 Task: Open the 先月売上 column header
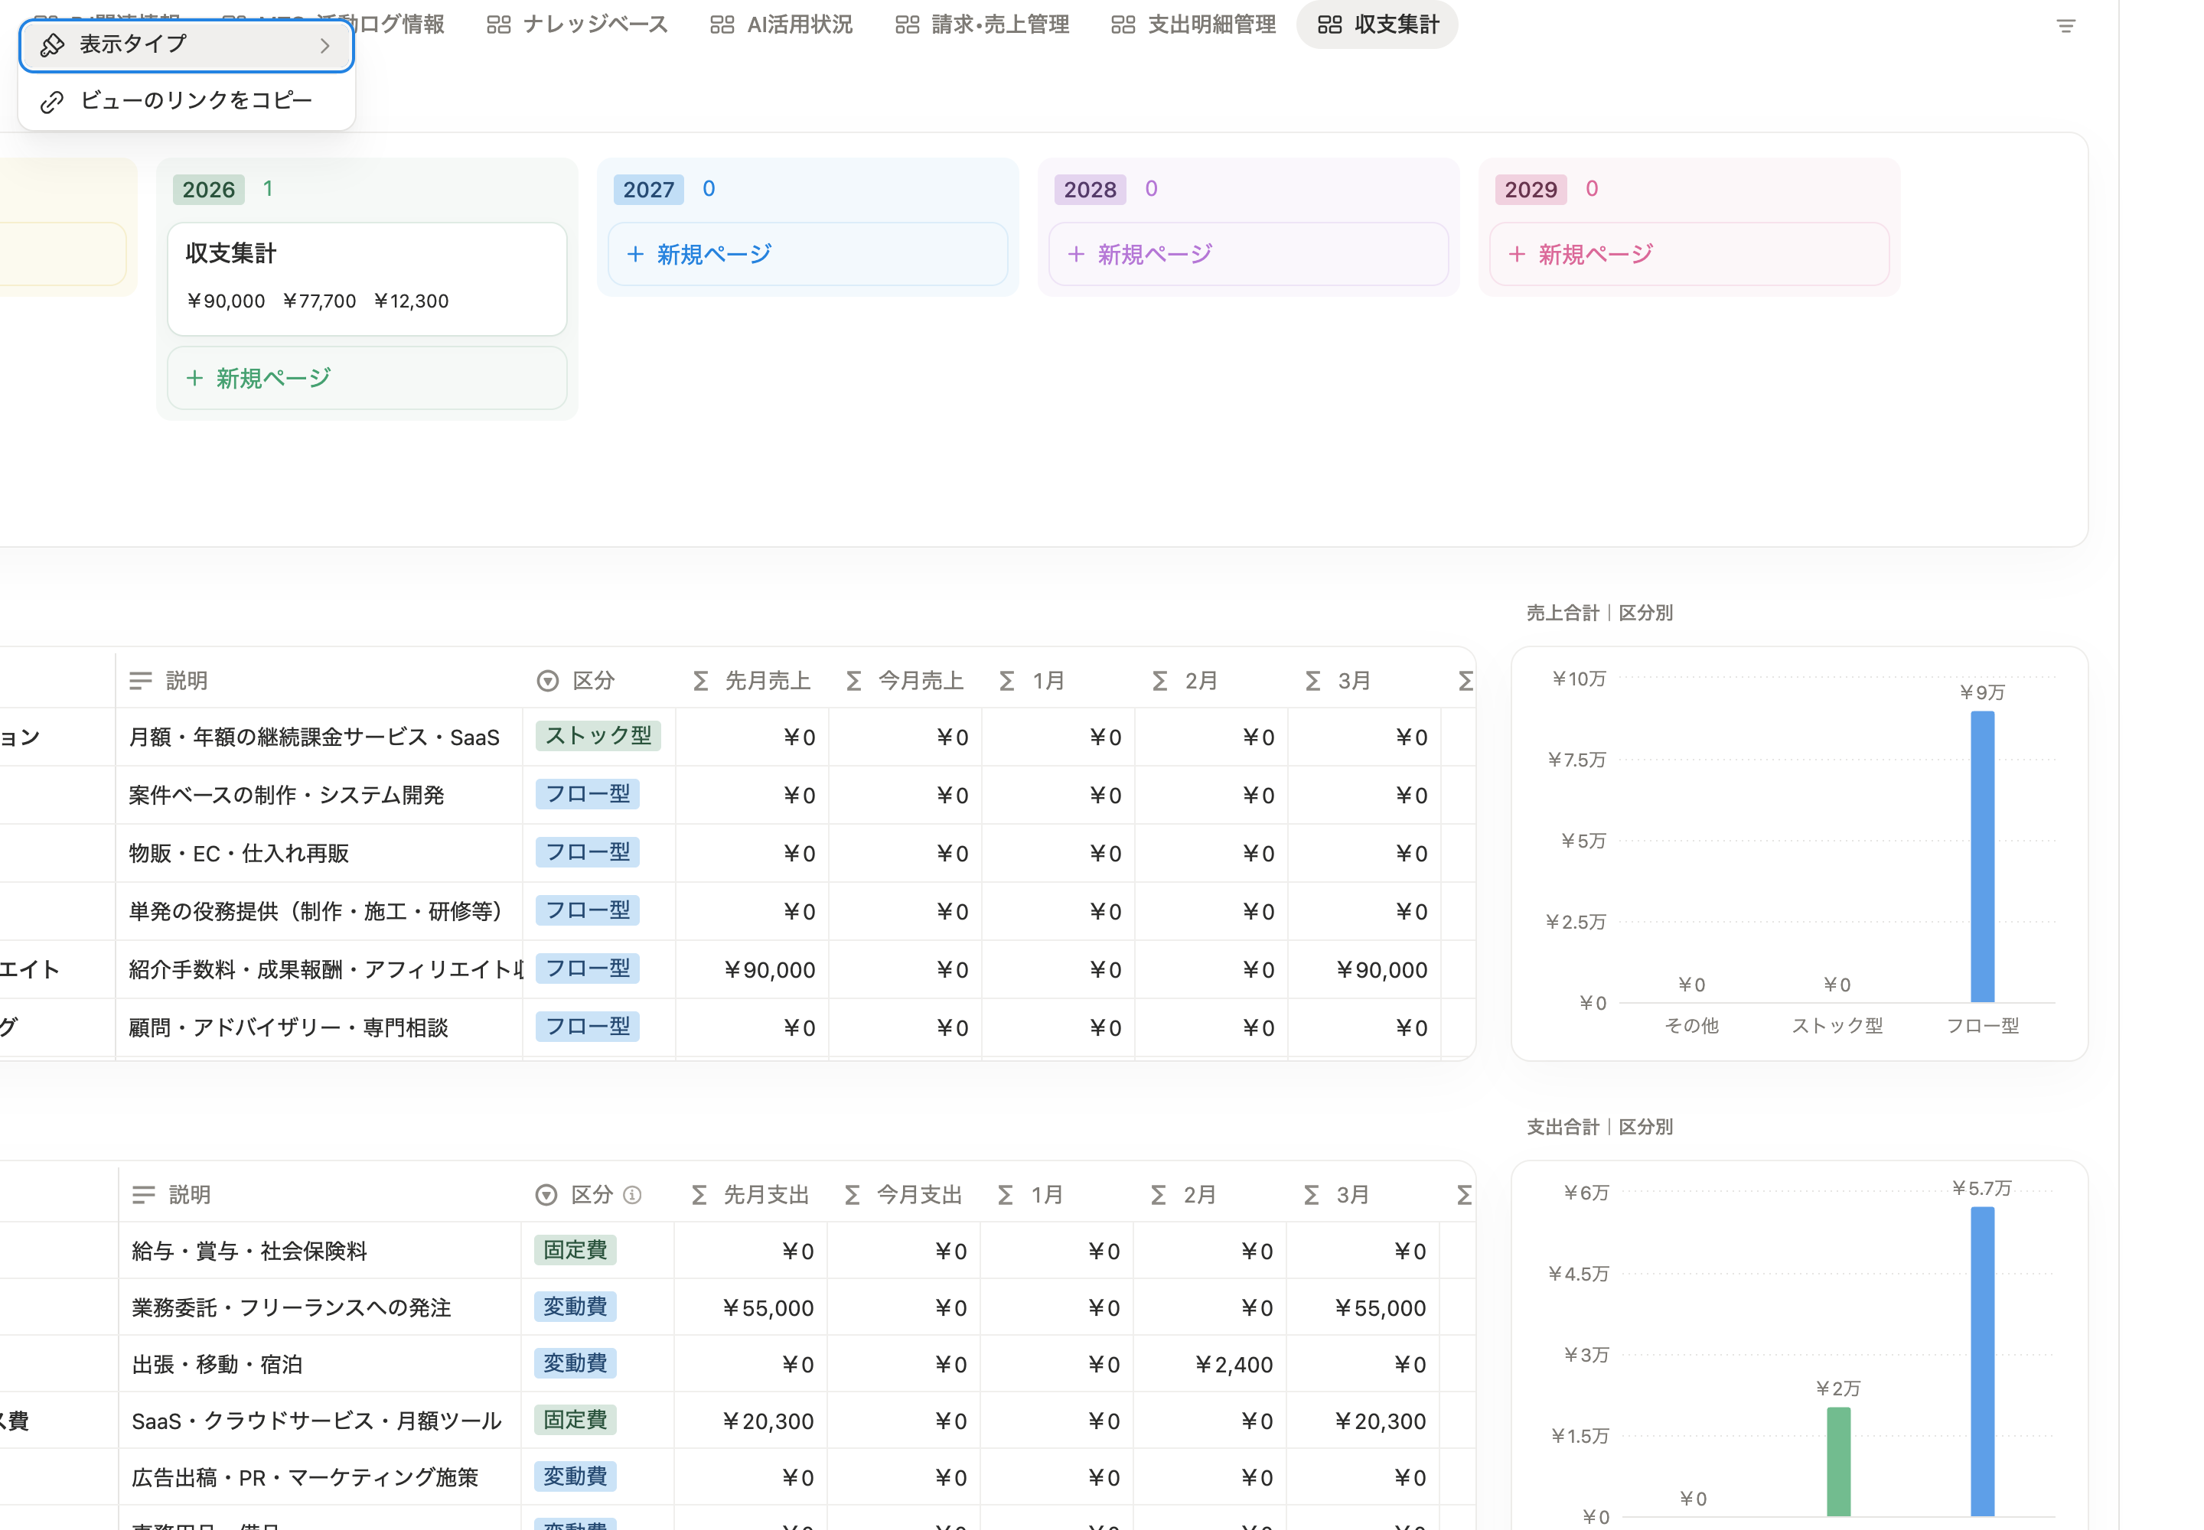tap(752, 681)
